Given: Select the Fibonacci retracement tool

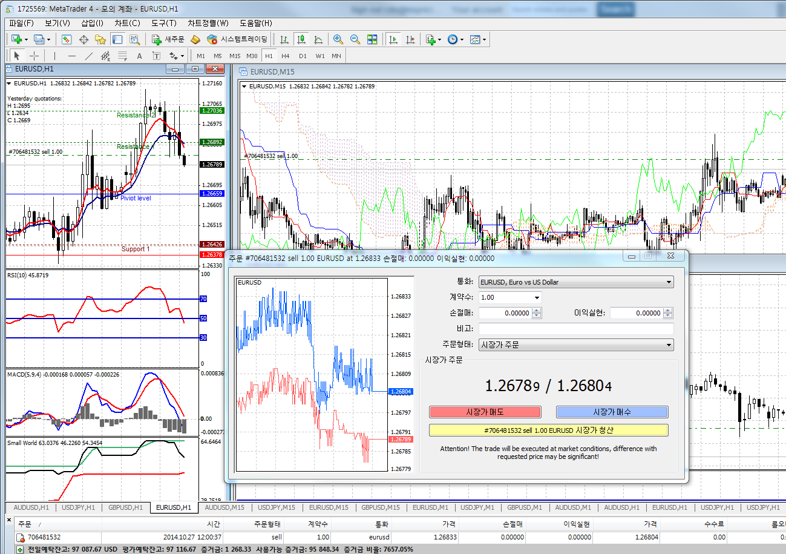Looking at the screenshot, I should click(122, 56).
